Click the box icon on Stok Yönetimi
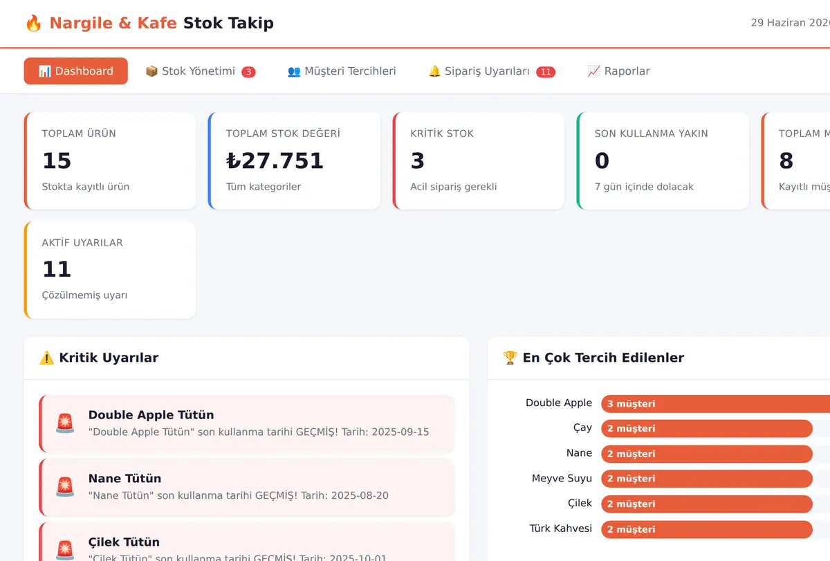 point(151,71)
